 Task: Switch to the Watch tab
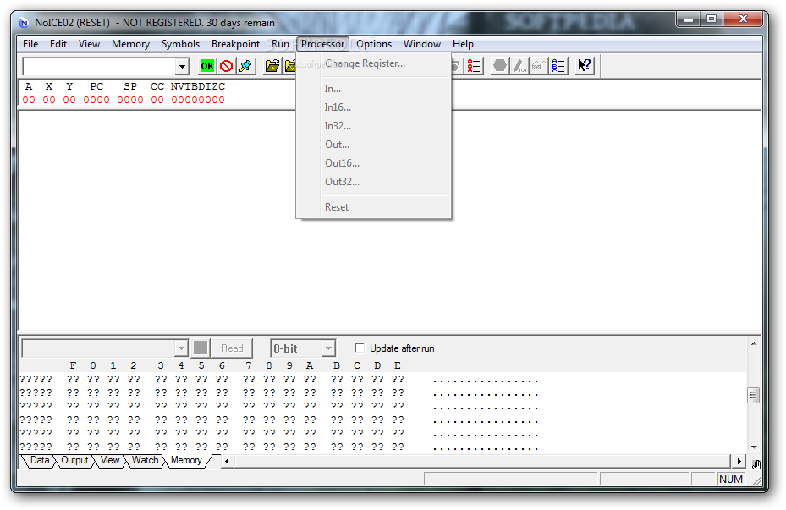145,460
